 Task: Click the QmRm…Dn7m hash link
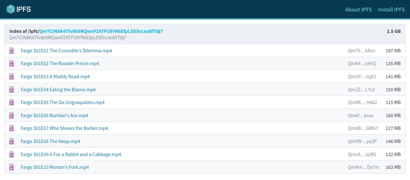coord(364,167)
